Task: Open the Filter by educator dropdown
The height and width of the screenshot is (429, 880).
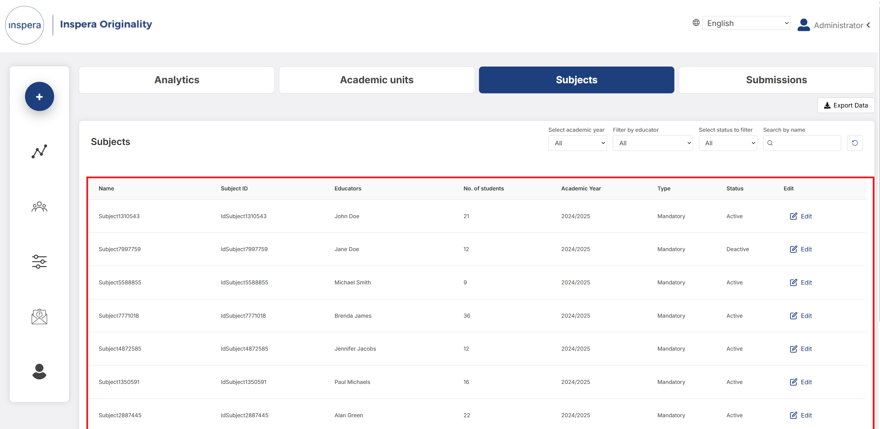Action: [653, 143]
